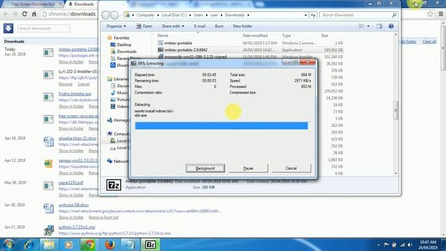Sort files by Date modified column

(x=255, y=36)
